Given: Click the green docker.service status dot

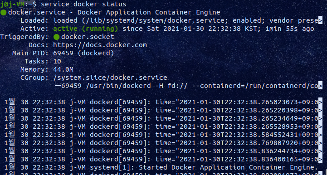Looking at the screenshot, I should (x=3, y=13).
